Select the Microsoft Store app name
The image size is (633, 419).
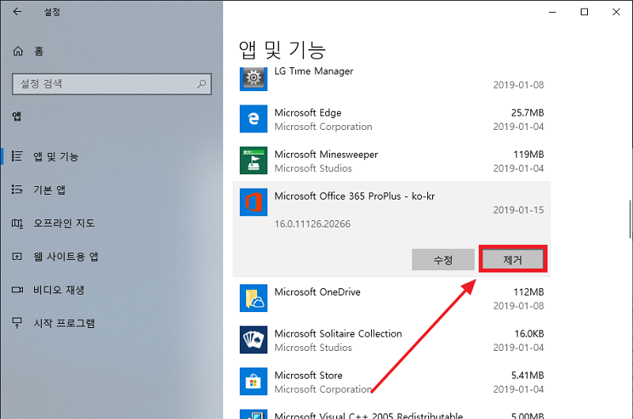point(309,375)
